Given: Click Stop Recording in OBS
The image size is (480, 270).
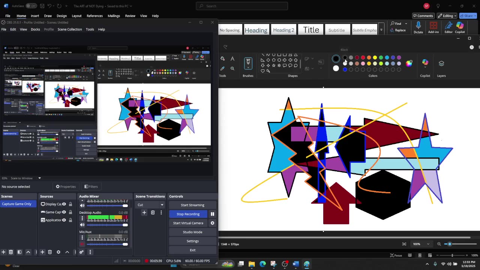Looking at the screenshot, I should 188,214.
